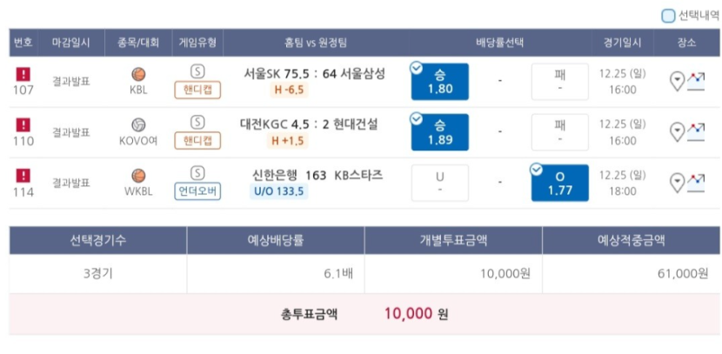Image resolution: width=722 pixels, height=354 pixels.
Task: Click the 배당률선택 column header
Action: [499, 43]
